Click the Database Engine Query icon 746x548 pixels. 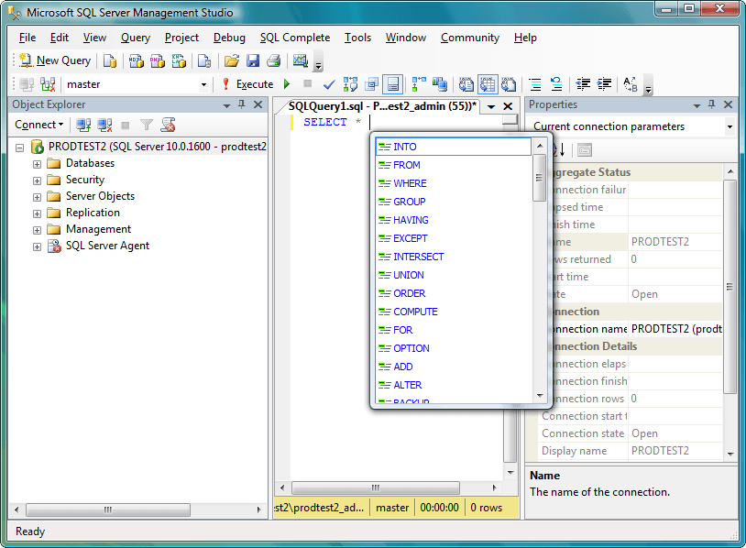tap(110, 60)
